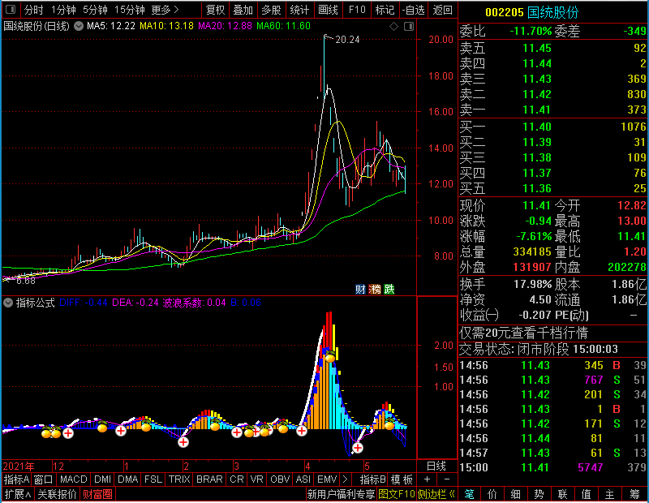Click 卖一 price 11.41 row

552,110
